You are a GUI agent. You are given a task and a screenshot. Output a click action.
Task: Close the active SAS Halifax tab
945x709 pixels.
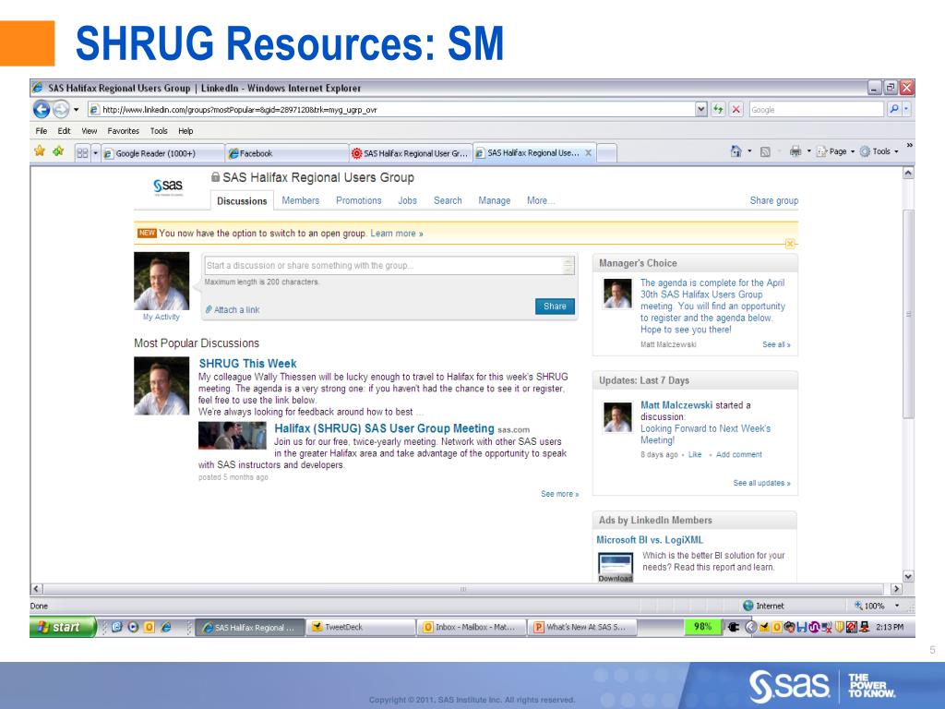click(588, 153)
